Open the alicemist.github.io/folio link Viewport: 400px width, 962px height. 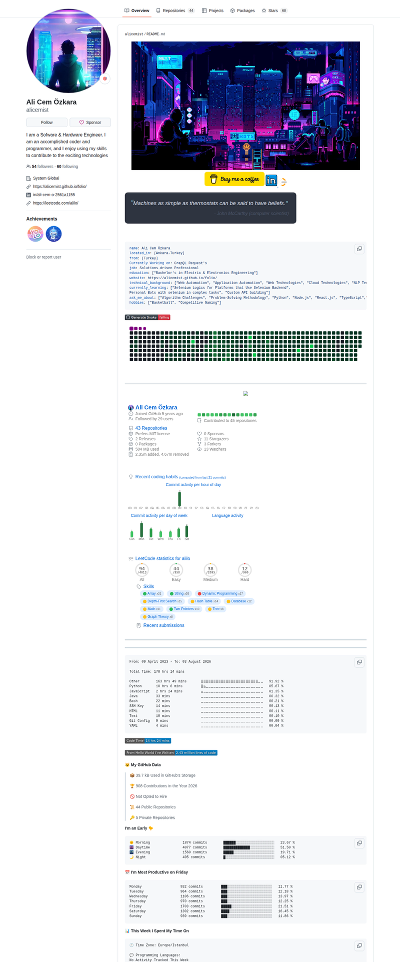click(59, 187)
